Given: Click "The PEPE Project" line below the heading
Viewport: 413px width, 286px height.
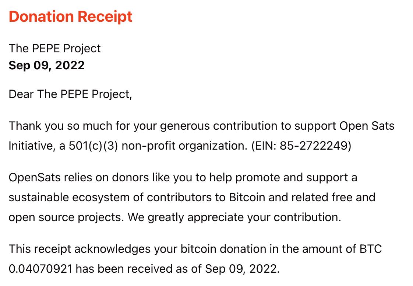Looking at the screenshot, I should click(54, 48).
